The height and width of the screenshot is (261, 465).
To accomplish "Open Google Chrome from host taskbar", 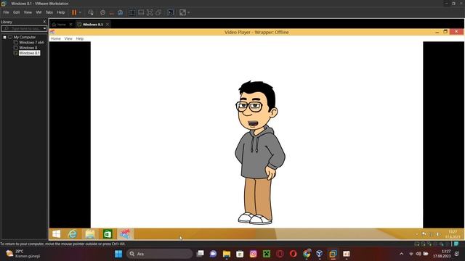I will (x=307, y=254).
